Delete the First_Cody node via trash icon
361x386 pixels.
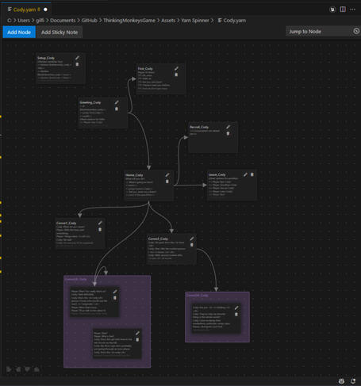point(176,75)
